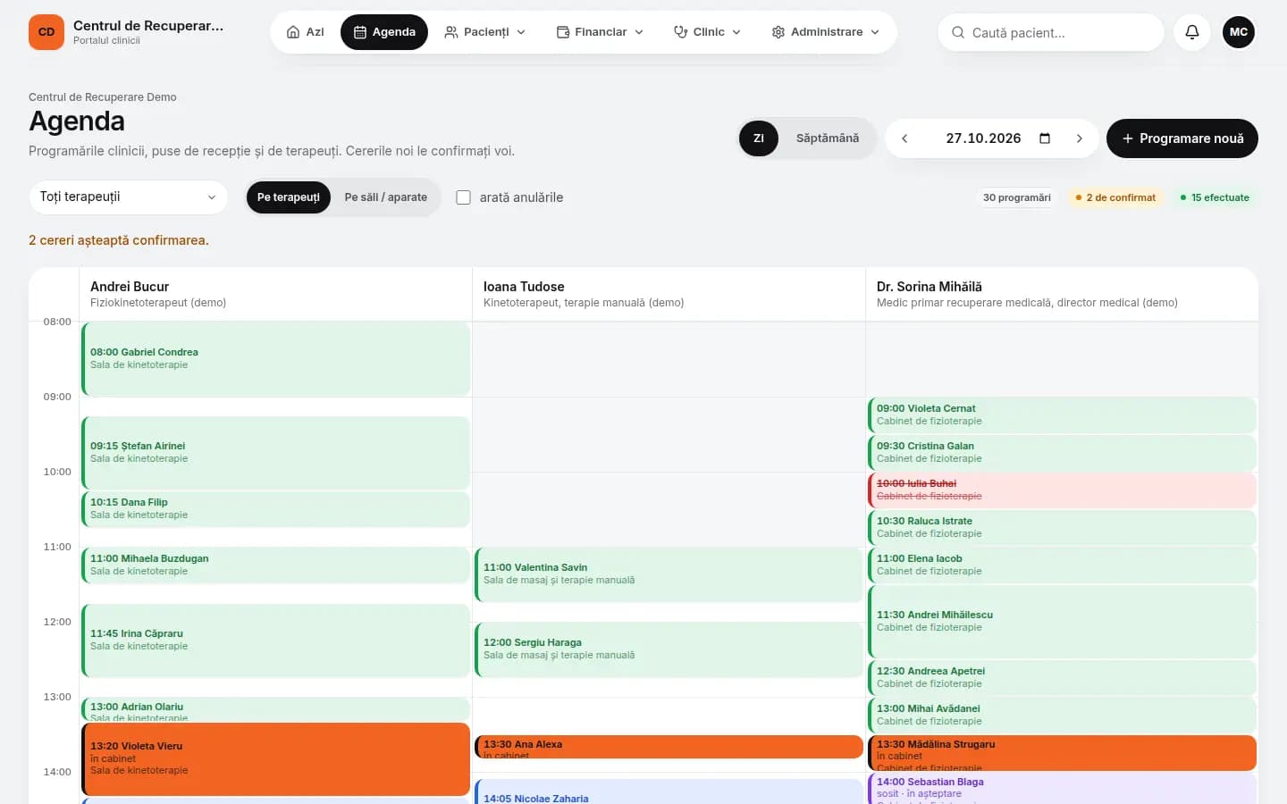Open the MC user avatar menu

tap(1239, 32)
